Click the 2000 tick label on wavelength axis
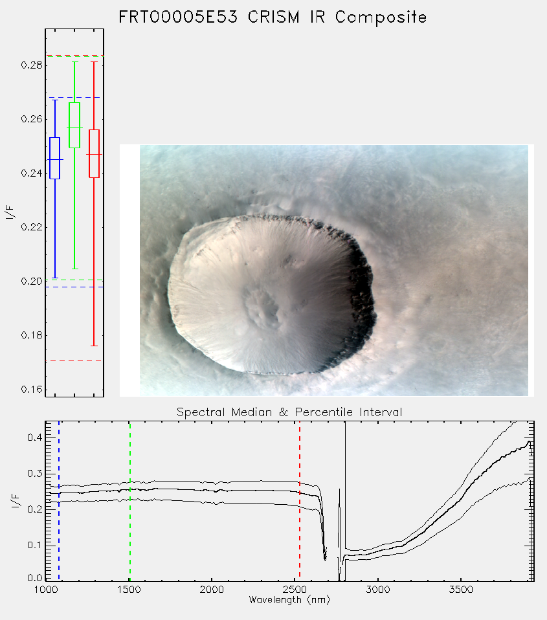This screenshot has width=547, height=620. pos(212,590)
